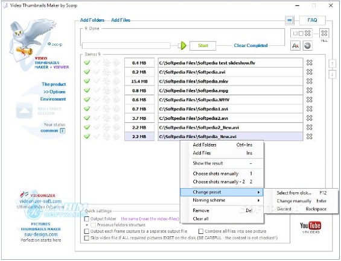The height and width of the screenshot is (261, 341).
Task: Click the green play arrow icon beside Start
Action: point(183,46)
